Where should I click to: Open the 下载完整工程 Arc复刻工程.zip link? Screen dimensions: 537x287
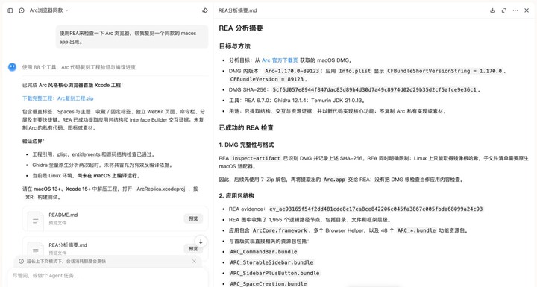pos(58,98)
